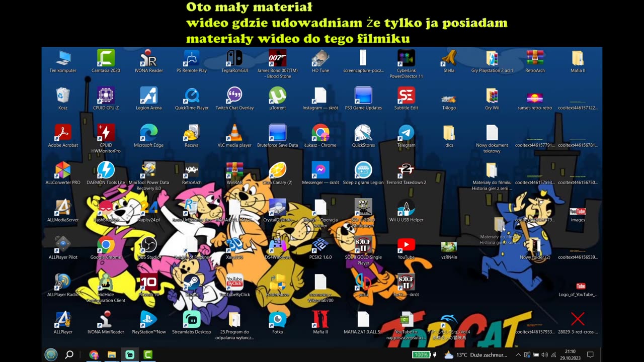Launch DAEMON Tools Lite
This screenshot has height=362, width=644.
tap(106, 173)
